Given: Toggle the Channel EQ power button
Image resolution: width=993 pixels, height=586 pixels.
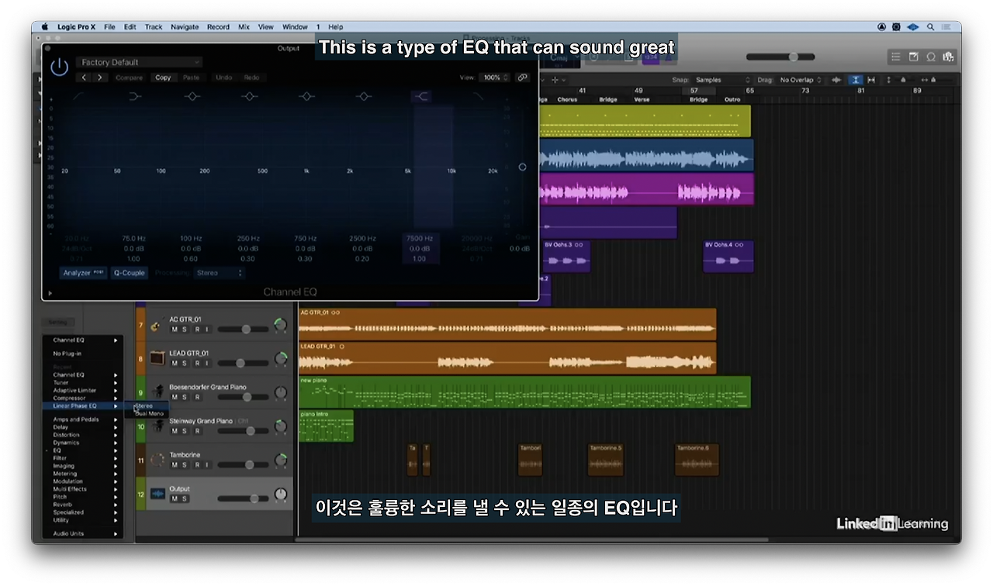Looking at the screenshot, I should click(x=59, y=67).
